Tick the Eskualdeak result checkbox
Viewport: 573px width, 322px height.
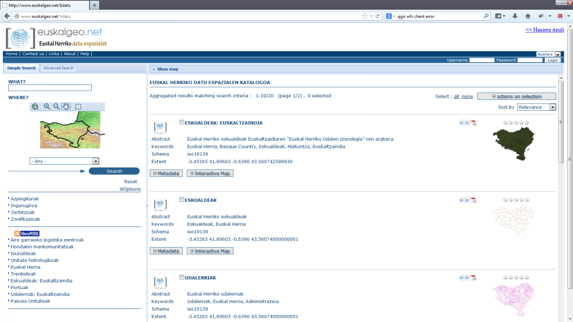click(x=181, y=200)
